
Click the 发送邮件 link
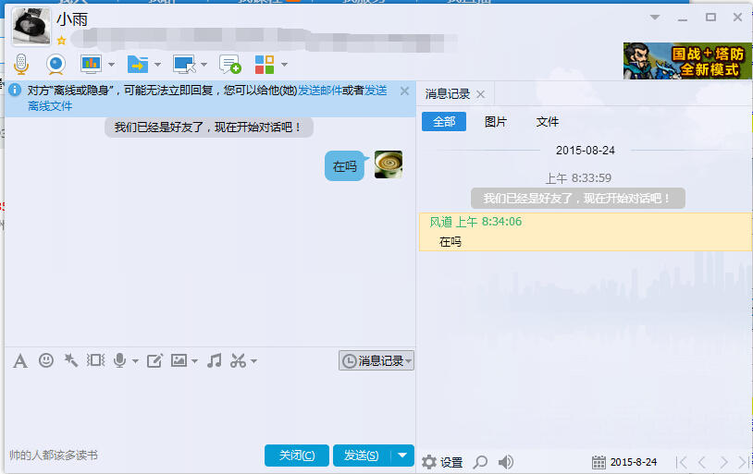click(x=319, y=91)
